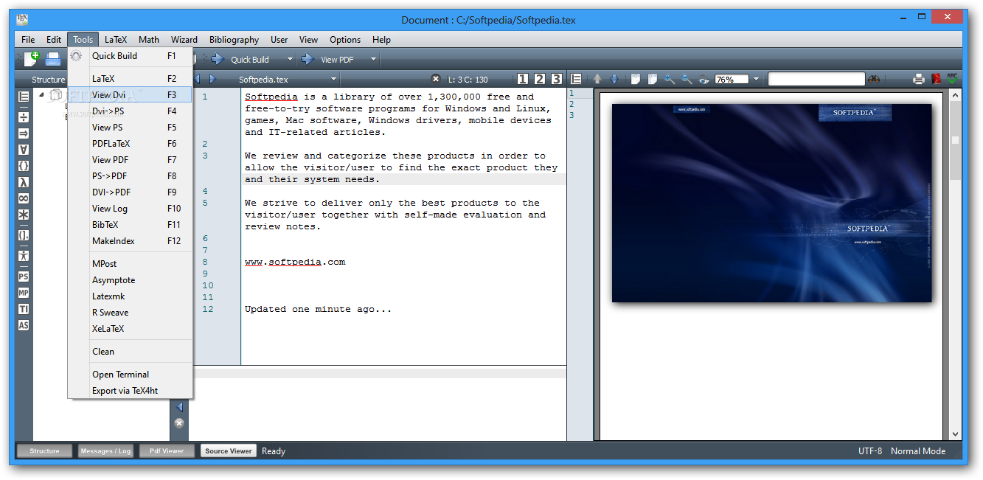
Task: Open the Wizard menu
Action: (x=184, y=40)
